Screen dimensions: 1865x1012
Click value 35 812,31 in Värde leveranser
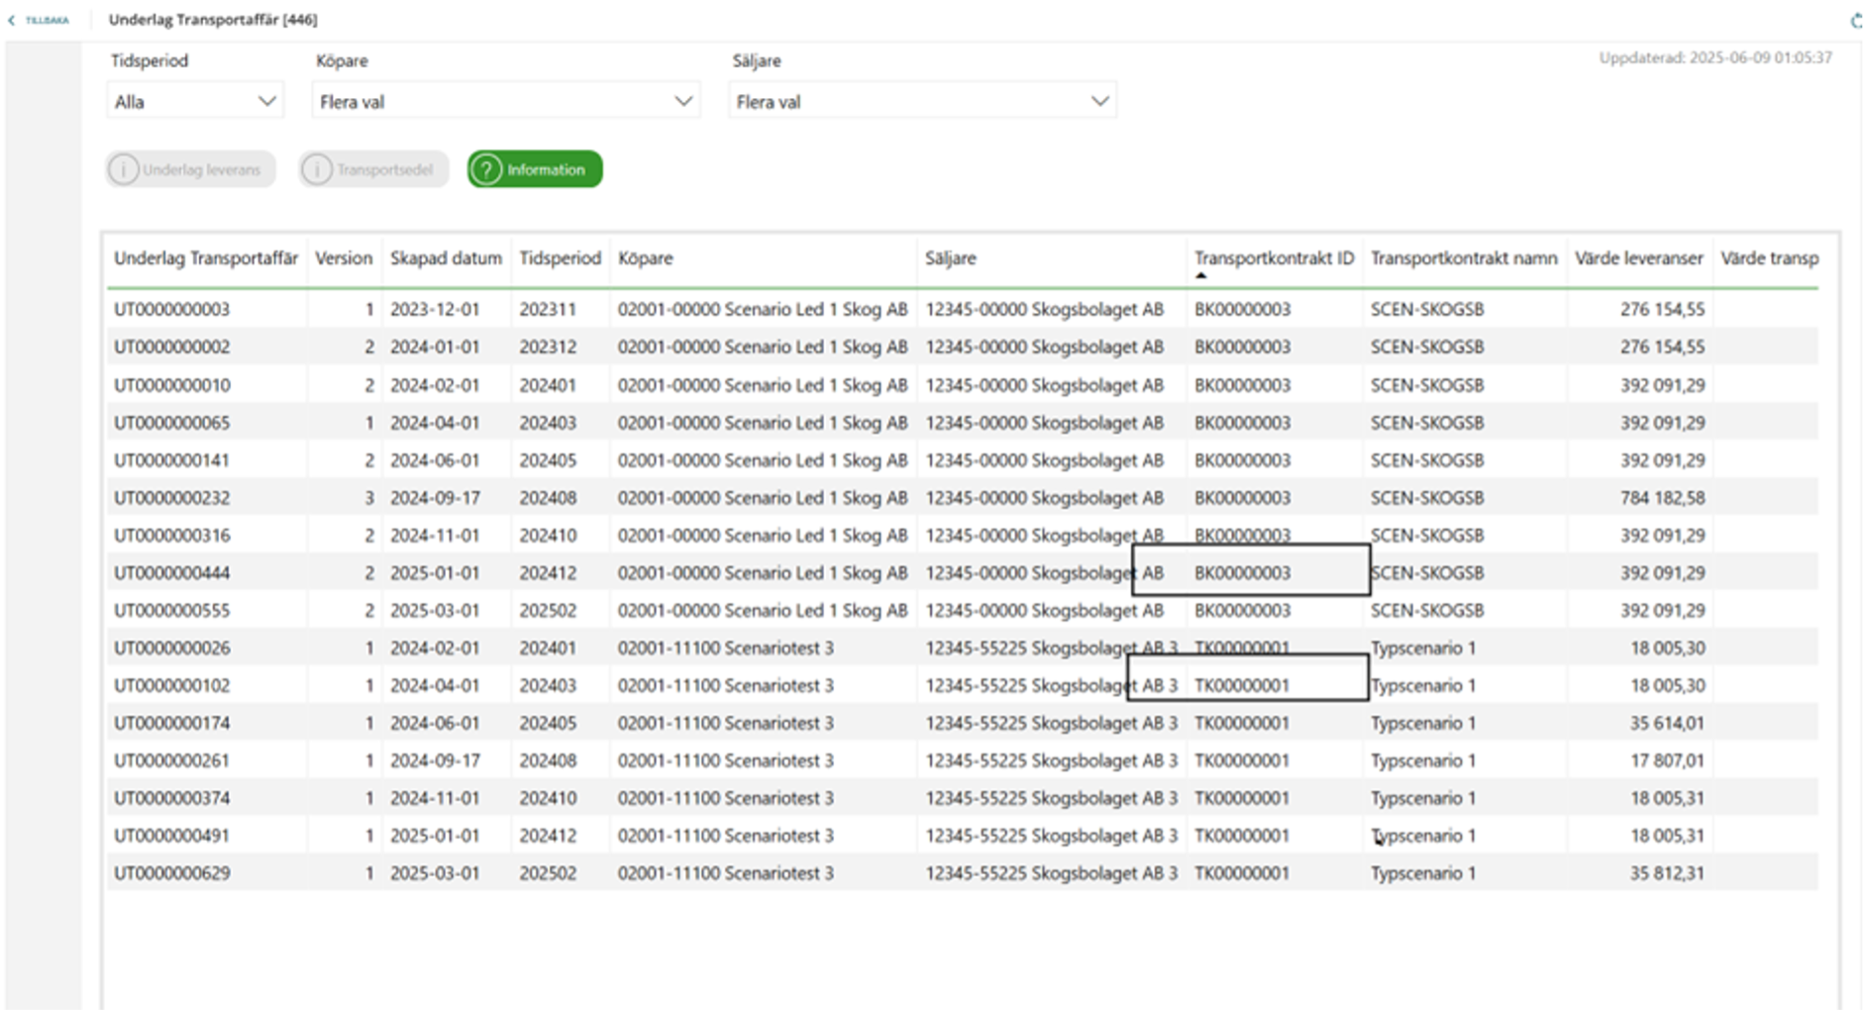click(x=1668, y=873)
